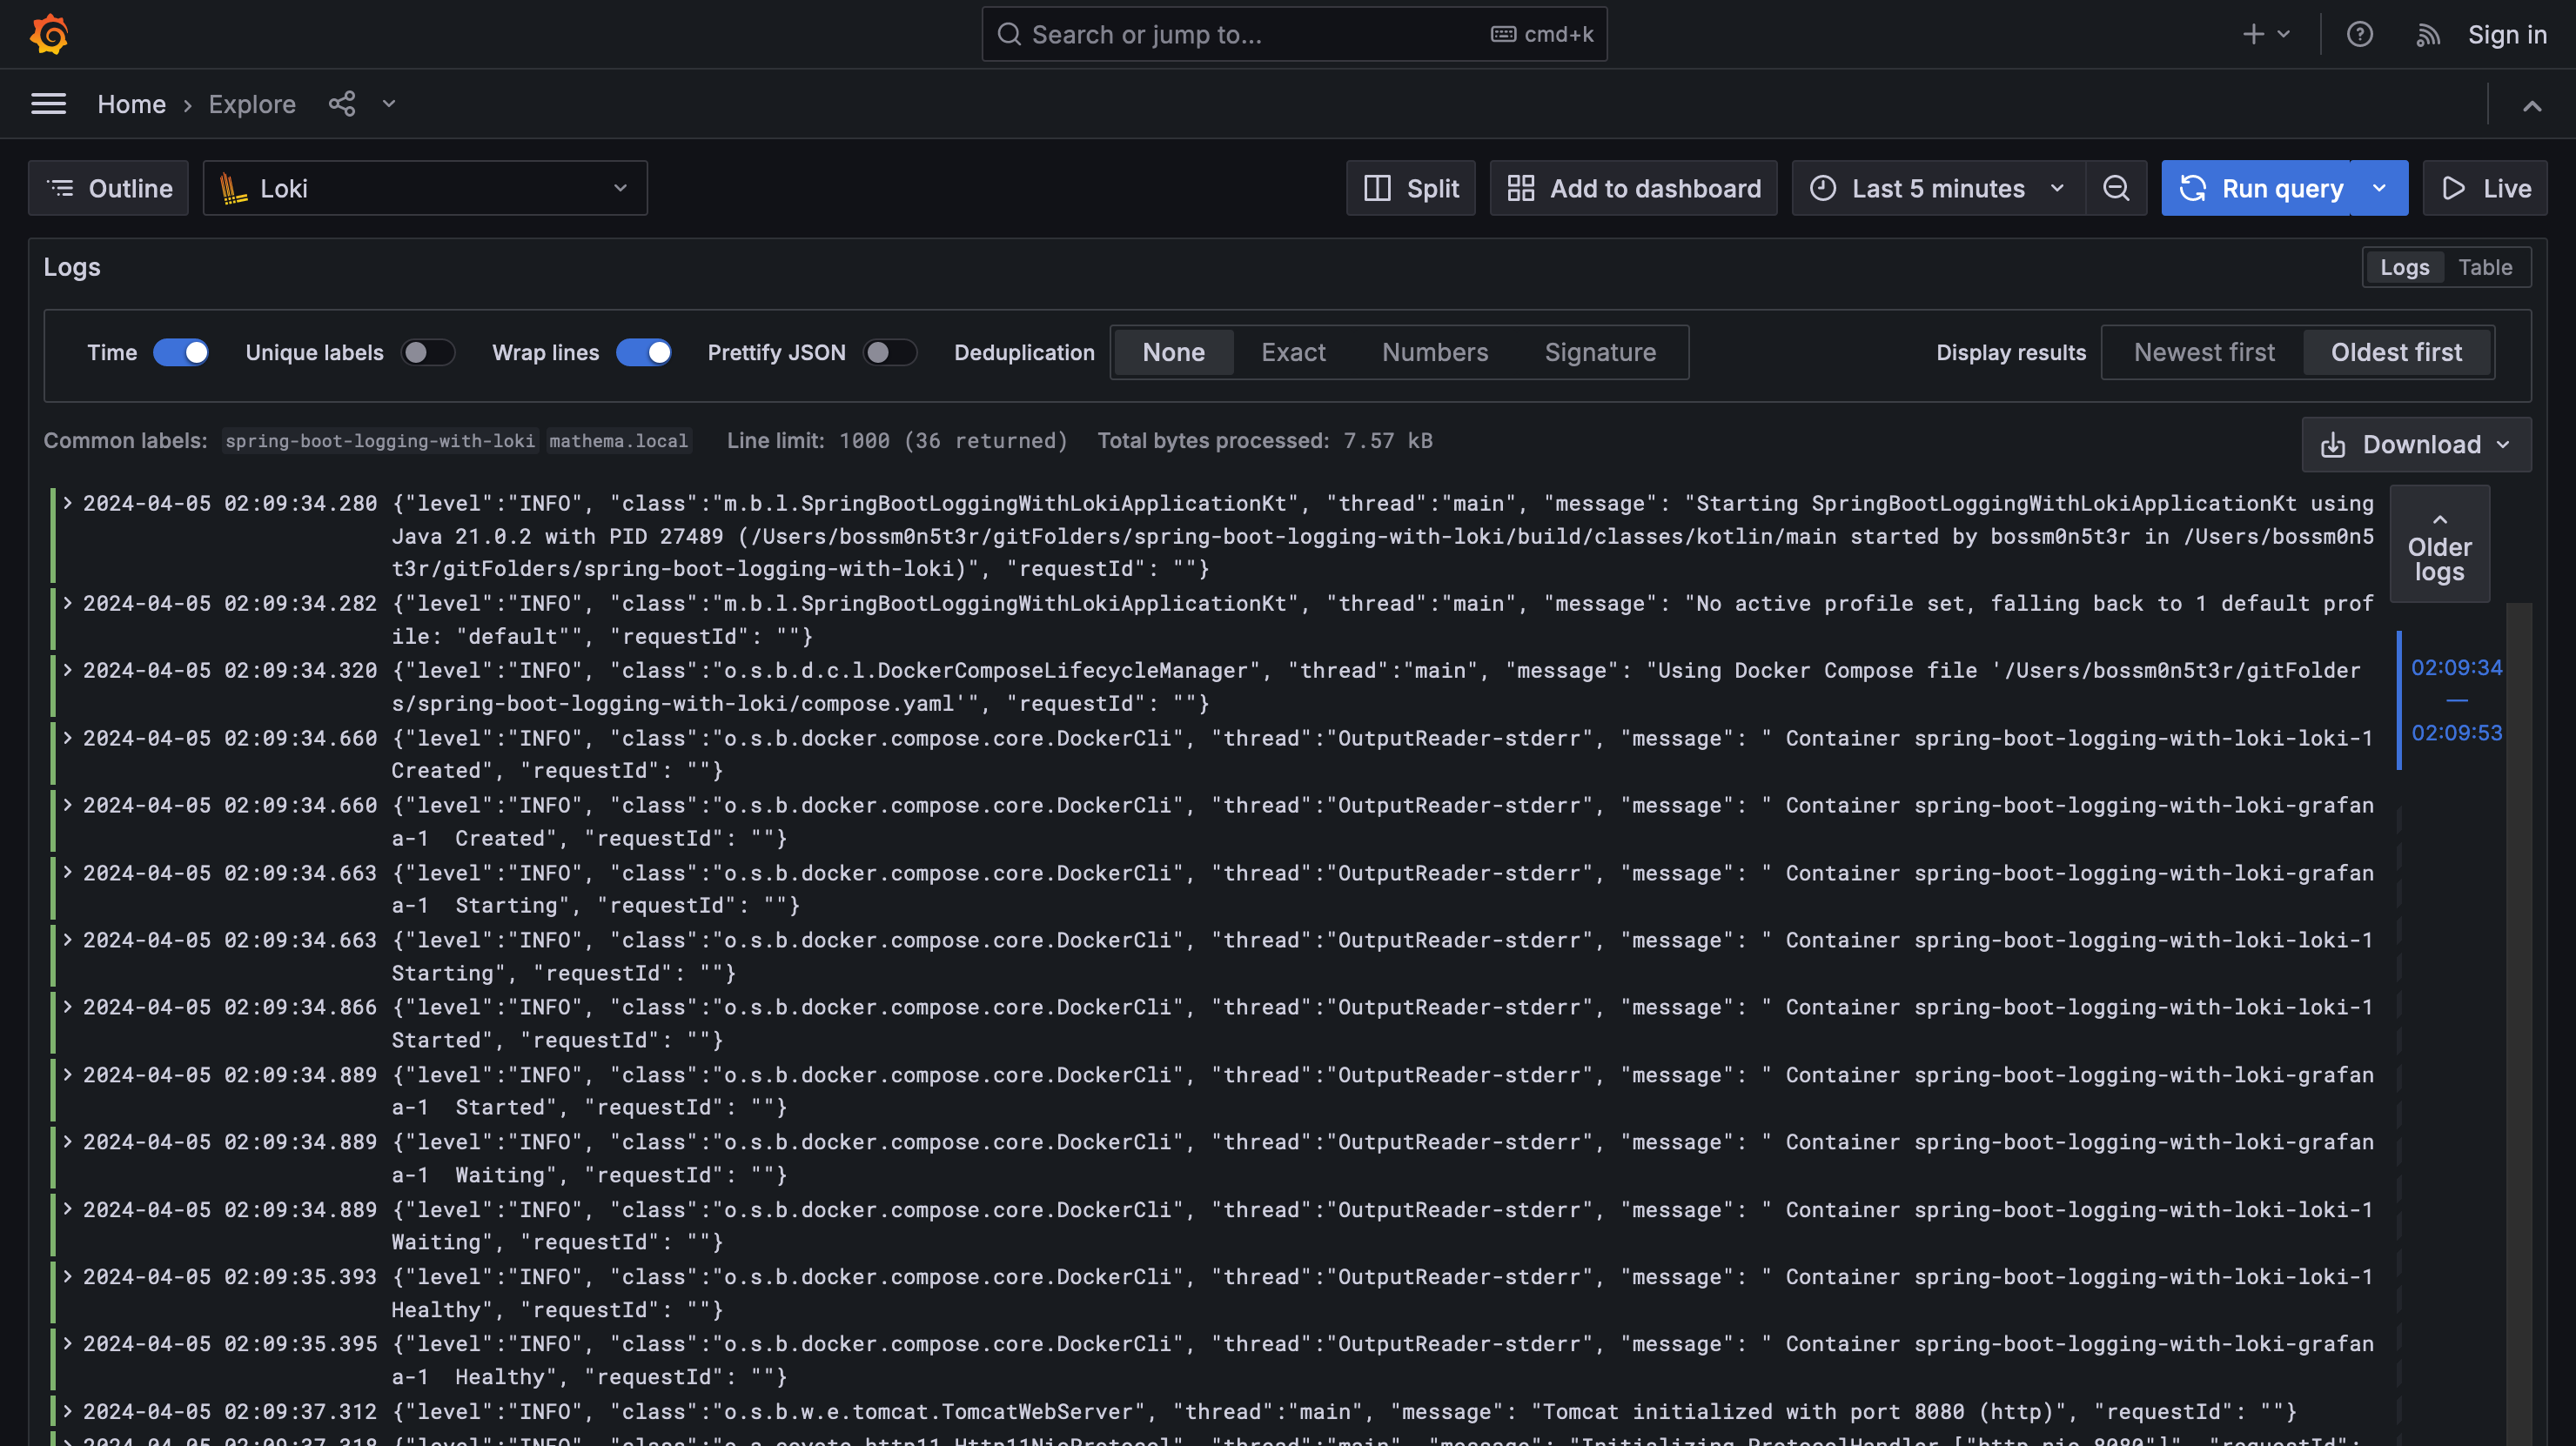2576x1446 pixels.
Task: Open the news feed RSS icon
Action: 2428,36
